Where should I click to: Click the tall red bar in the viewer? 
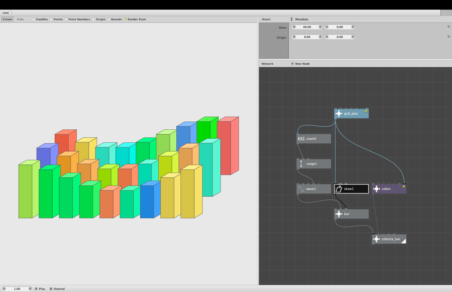[228, 147]
